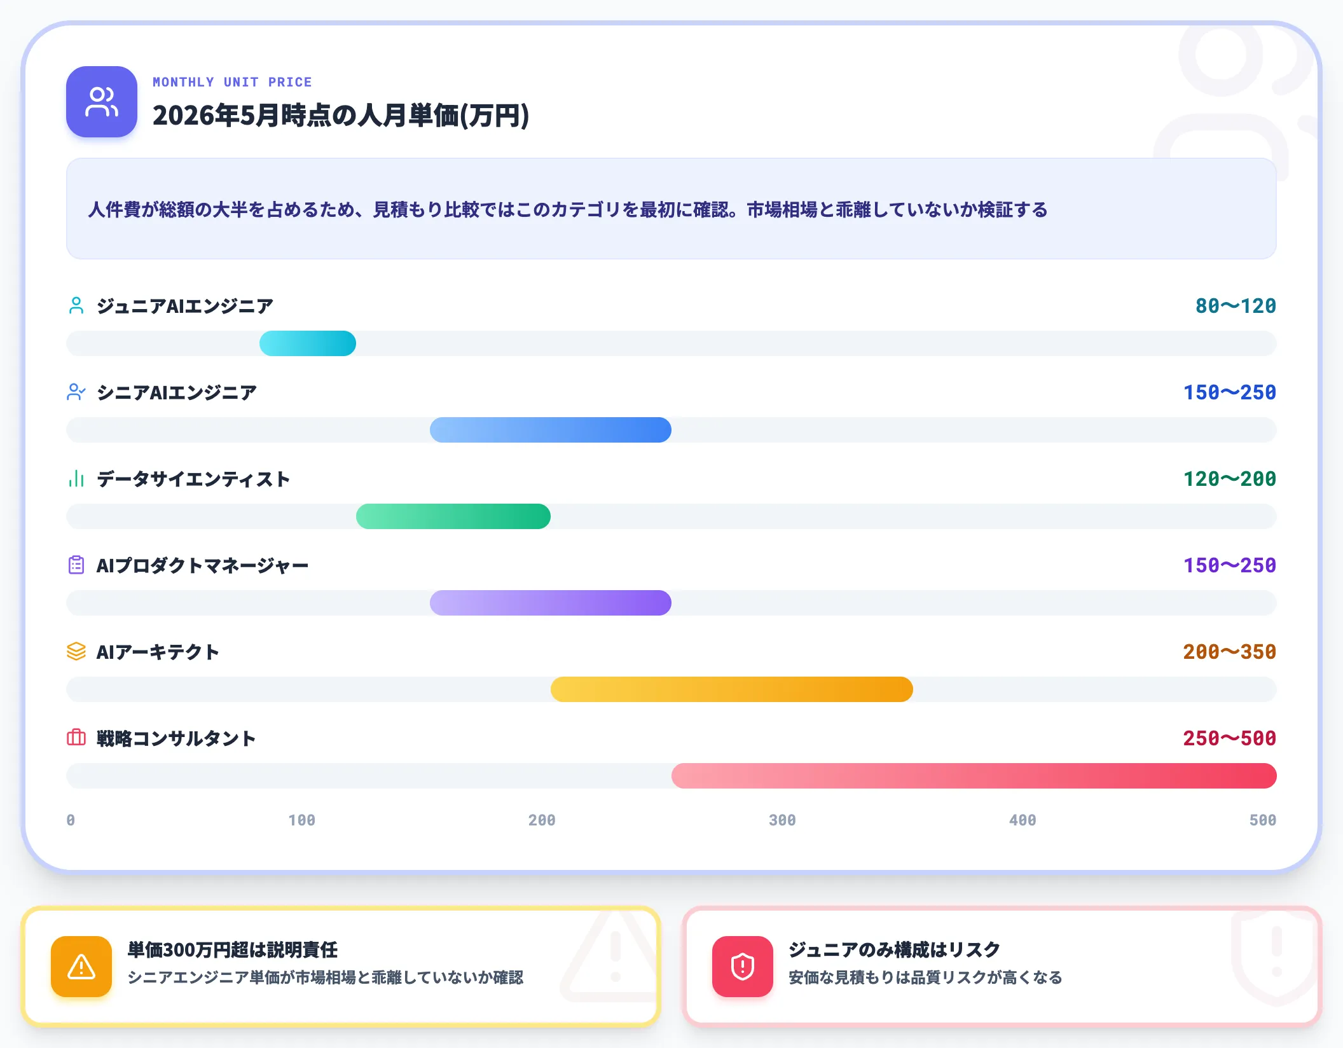
Task: Click the description text starting 人件費が総額の大半
Action: point(568,209)
